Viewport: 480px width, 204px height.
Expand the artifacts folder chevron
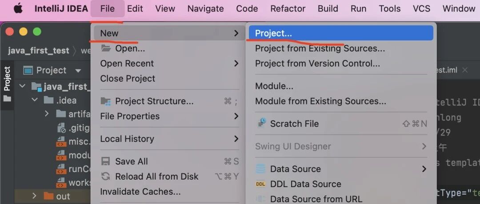(47, 114)
